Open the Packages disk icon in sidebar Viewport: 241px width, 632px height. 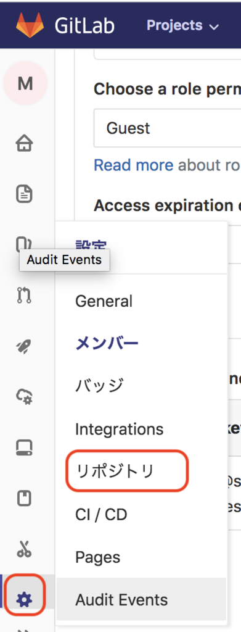(24, 447)
